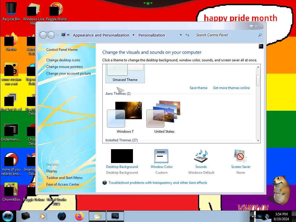Open Windows Media Player in taskbar
This screenshot has height=222, width=296.
tap(43, 216)
